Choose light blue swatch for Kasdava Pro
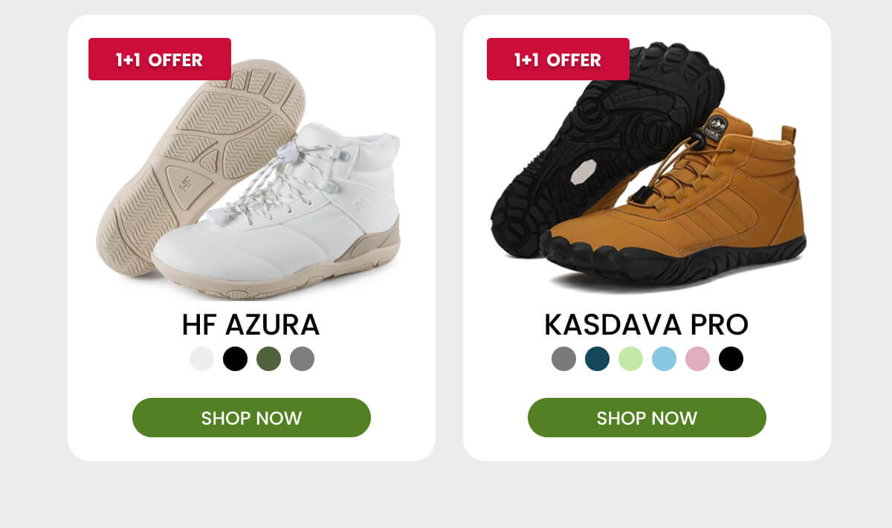This screenshot has height=528, width=892. [x=664, y=358]
